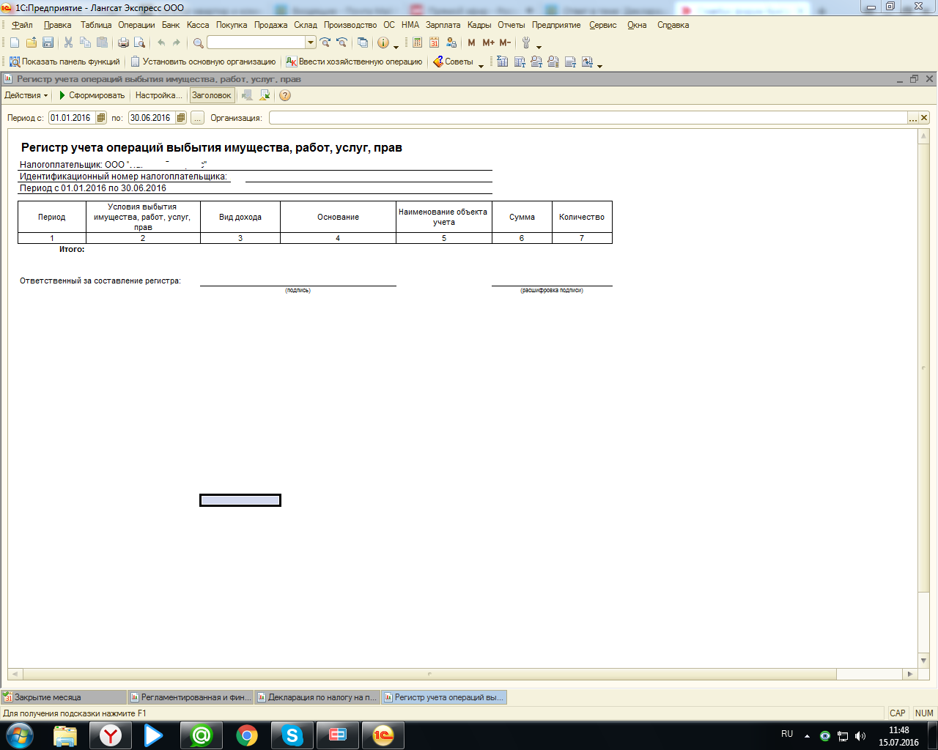Viewport: 938px width, 750px height.
Task: Click the Redo arrow icon
Action: tap(177, 42)
